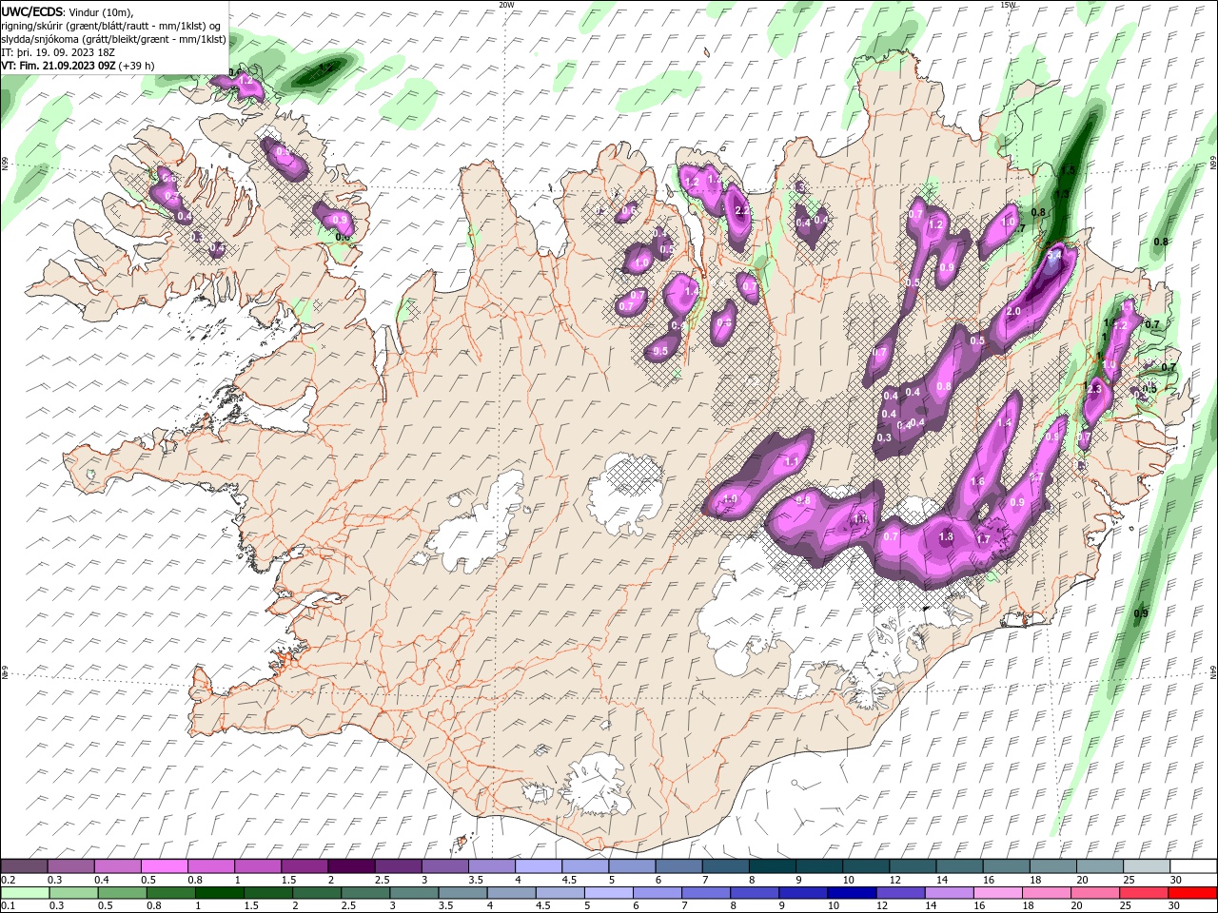
Task: Click the '20W' longitude label at top
Action: click(x=506, y=4)
